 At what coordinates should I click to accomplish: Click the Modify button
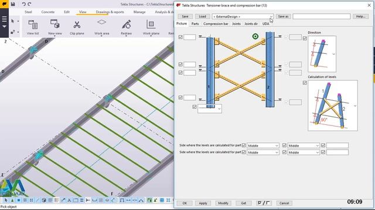223,203
